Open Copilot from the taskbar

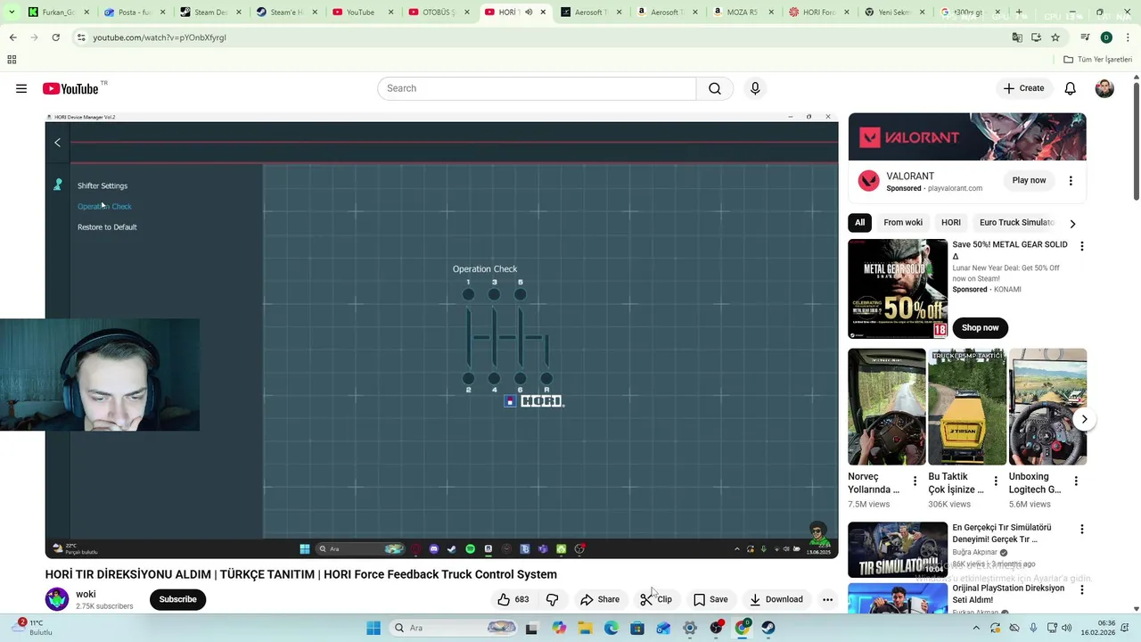coord(559,628)
